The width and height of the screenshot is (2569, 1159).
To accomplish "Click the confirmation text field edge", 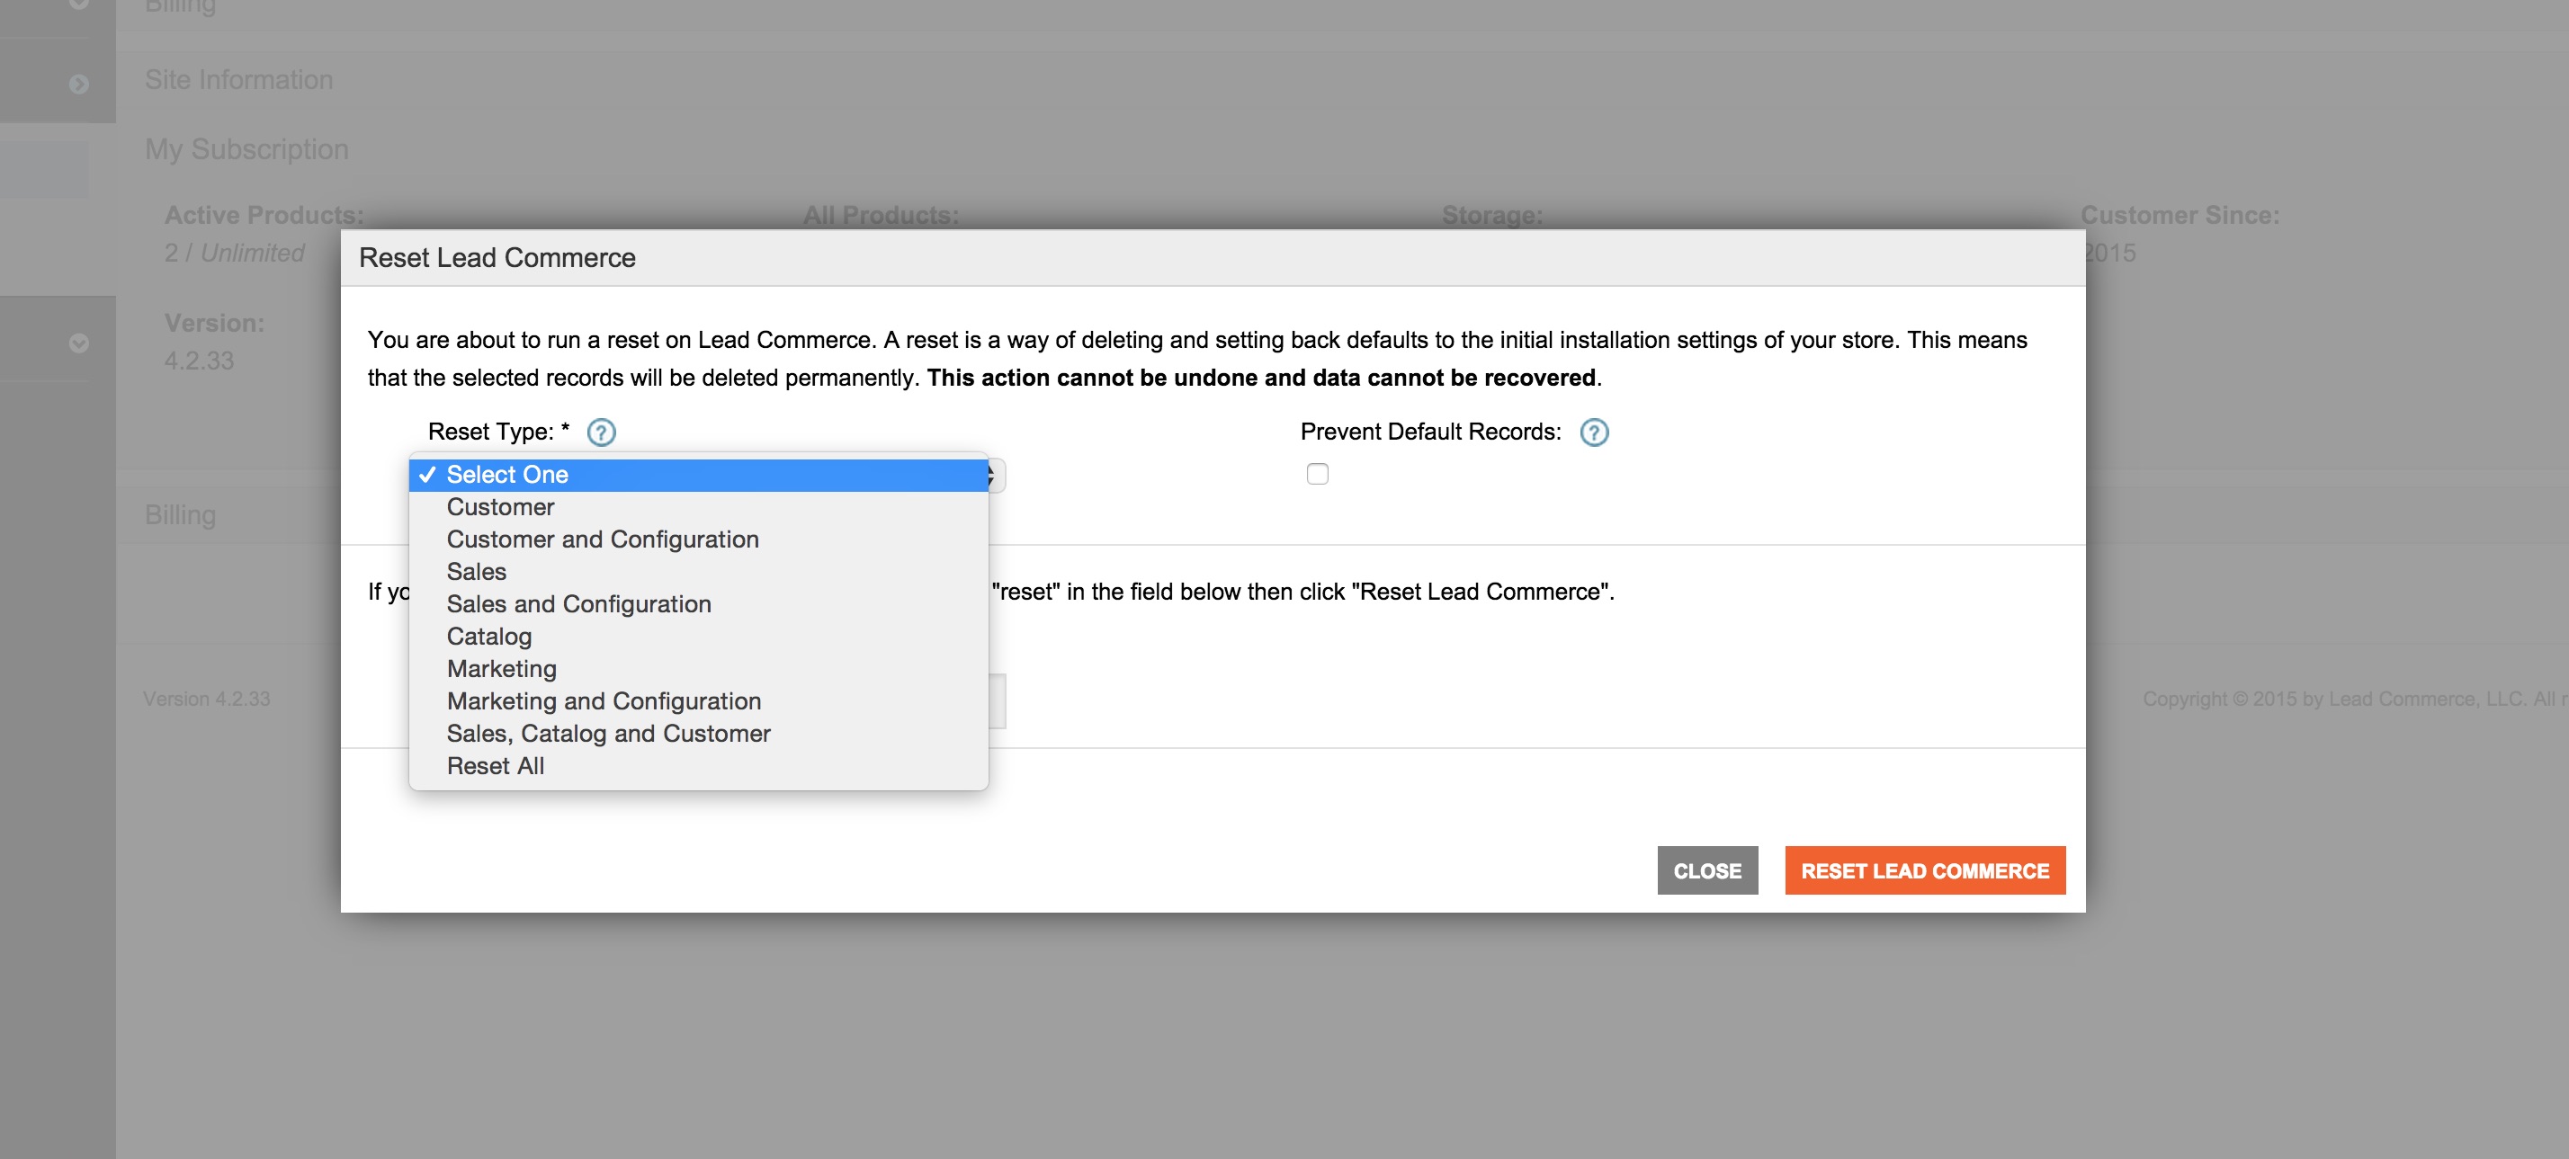I will [998, 701].
